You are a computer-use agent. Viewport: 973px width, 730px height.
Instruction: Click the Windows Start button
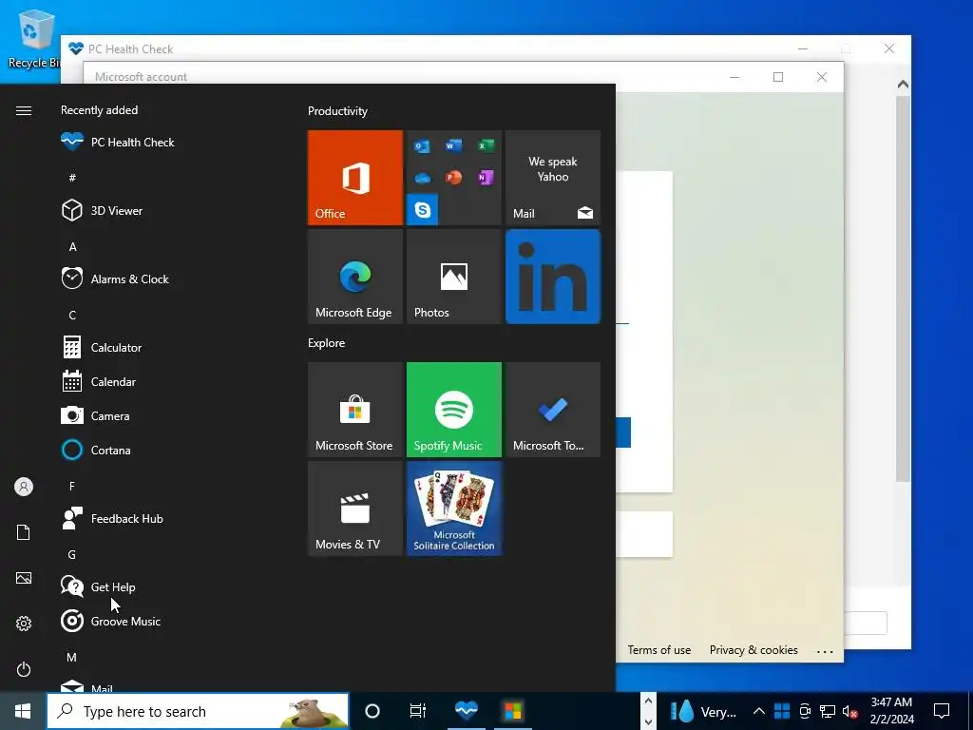tap(23, 711)
